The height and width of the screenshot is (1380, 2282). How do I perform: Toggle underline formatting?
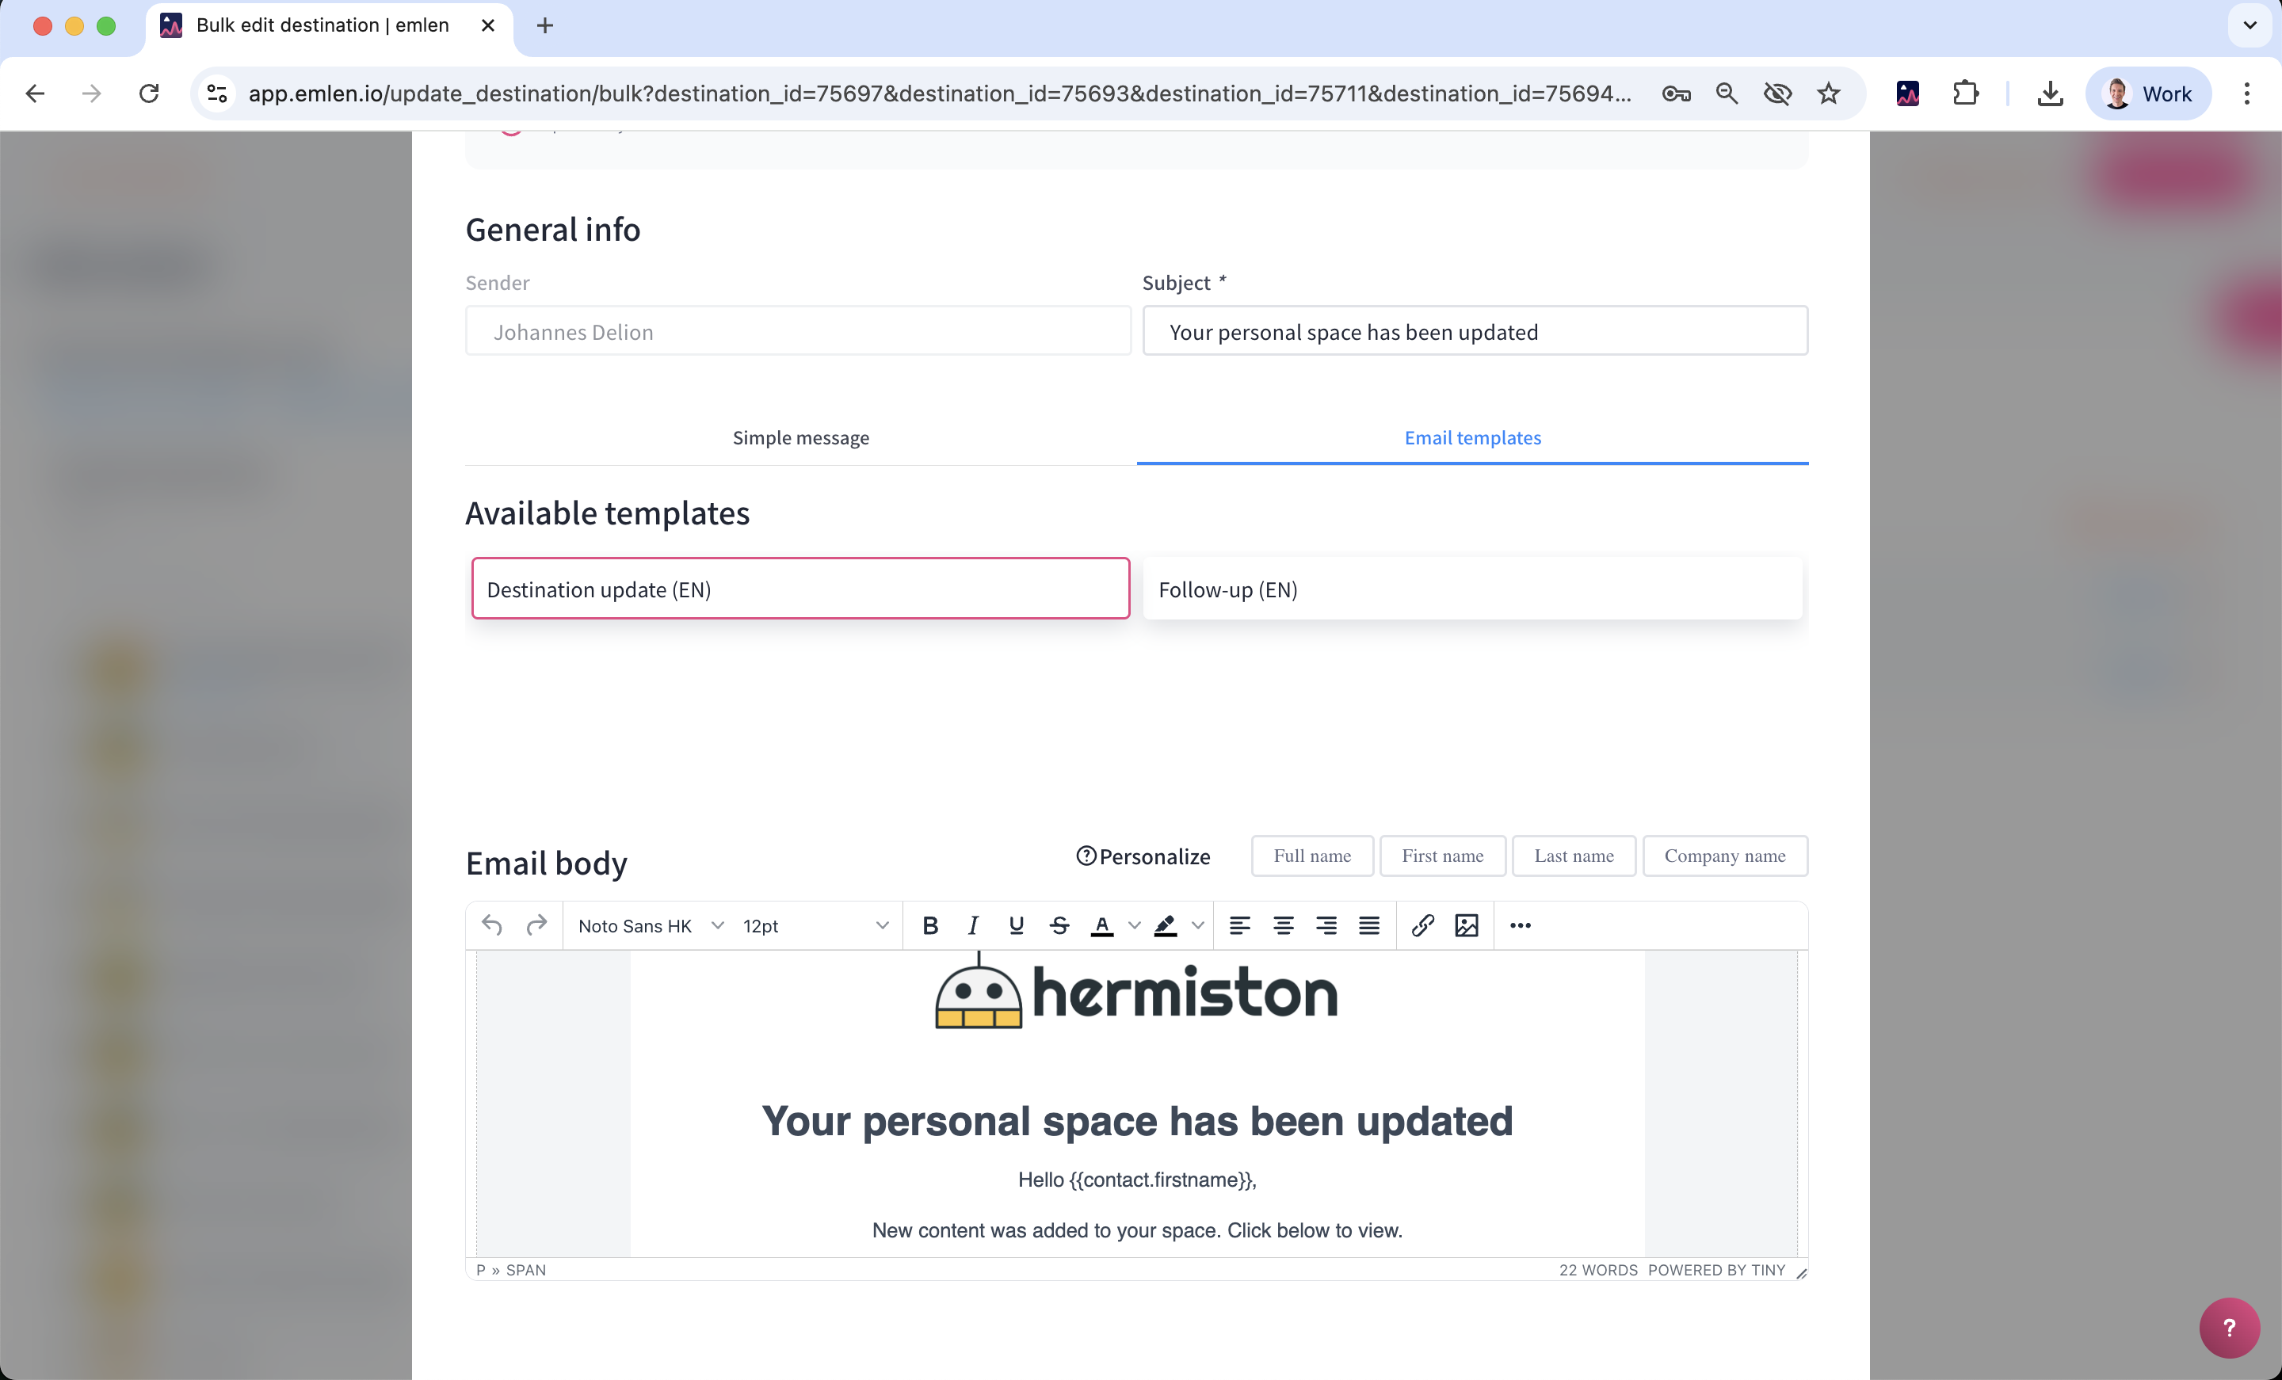pos(1016,925)
